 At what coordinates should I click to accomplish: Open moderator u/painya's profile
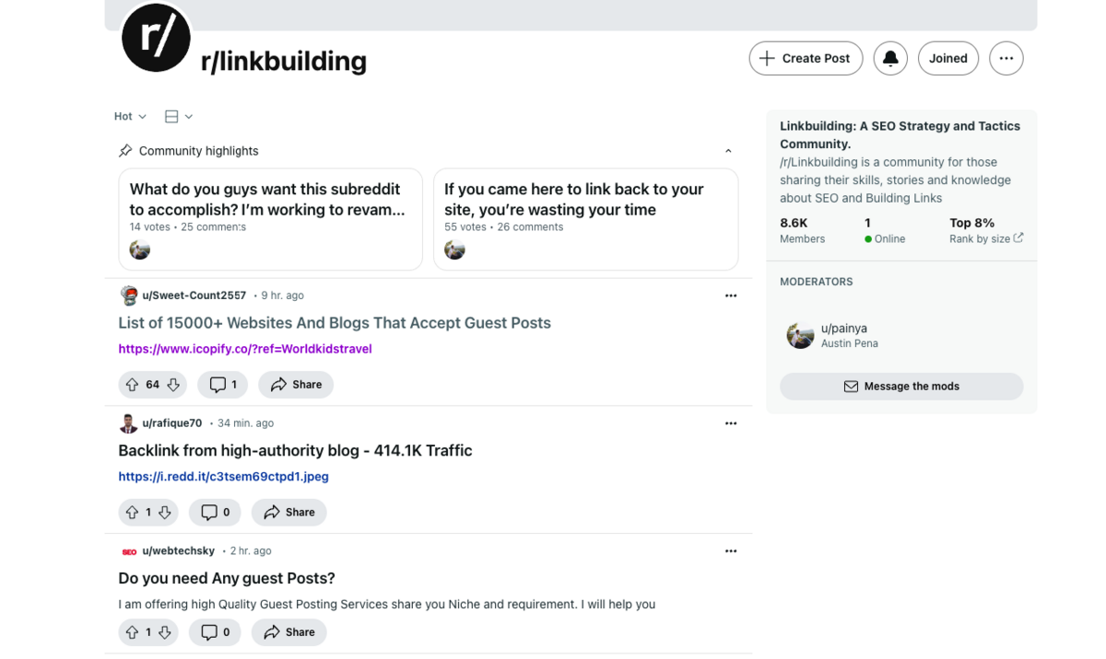click(x=843, y=329)
